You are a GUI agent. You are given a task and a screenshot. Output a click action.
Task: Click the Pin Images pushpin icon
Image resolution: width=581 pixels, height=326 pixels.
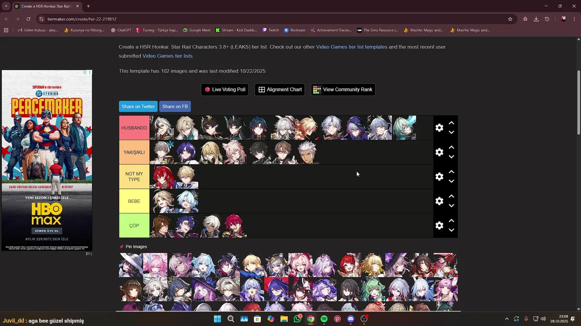tap(121, 247)
